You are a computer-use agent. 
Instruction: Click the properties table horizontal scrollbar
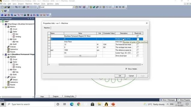tap(100, 64)
